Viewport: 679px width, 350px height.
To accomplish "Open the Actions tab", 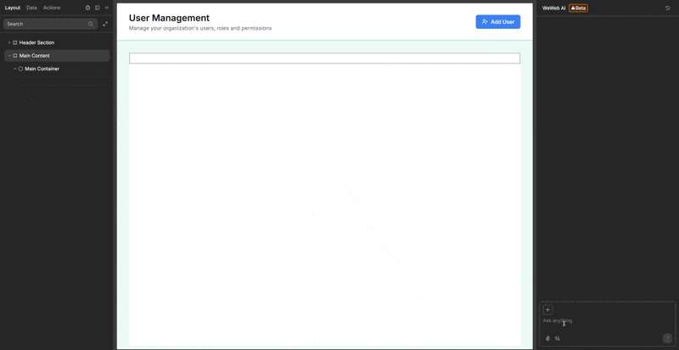I will (52, 8).
